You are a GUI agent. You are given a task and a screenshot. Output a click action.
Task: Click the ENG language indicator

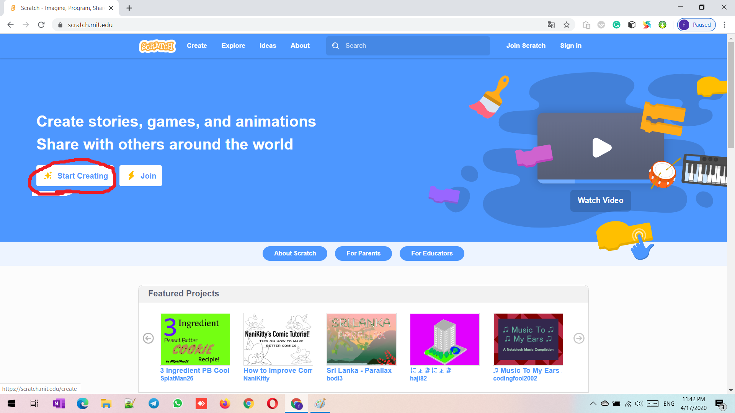tap(669, 403)
